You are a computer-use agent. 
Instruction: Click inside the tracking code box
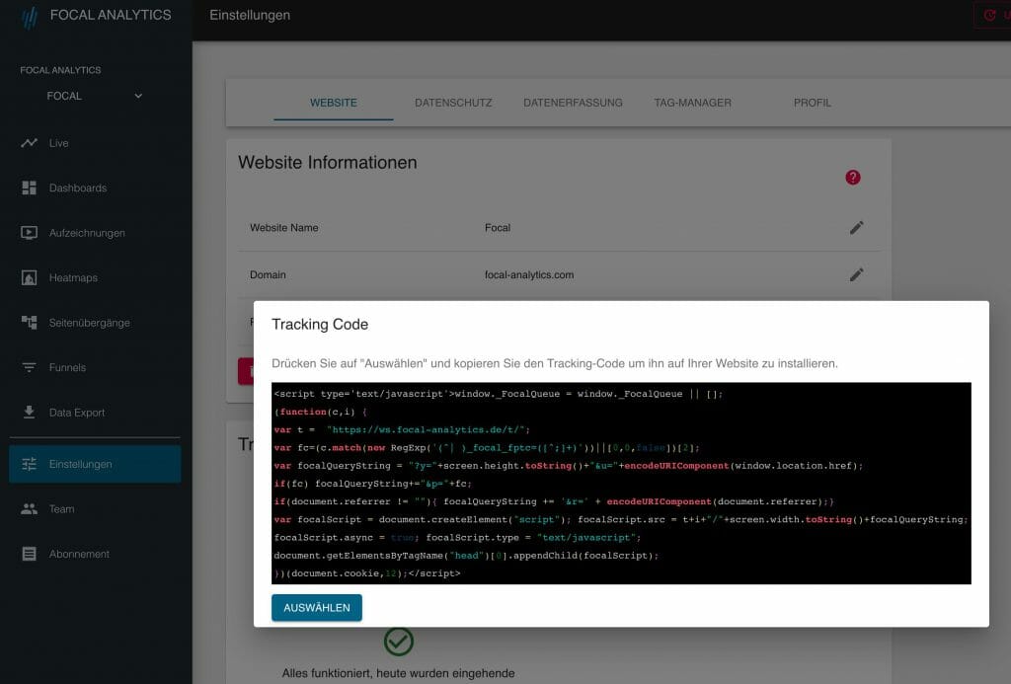(621, 483)
